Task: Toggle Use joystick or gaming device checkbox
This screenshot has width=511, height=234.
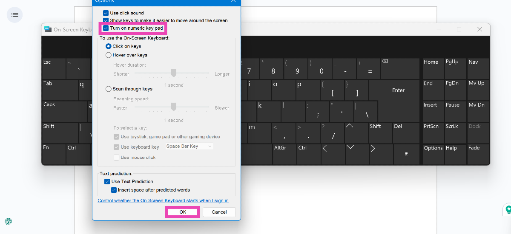Action: [116, 137]
